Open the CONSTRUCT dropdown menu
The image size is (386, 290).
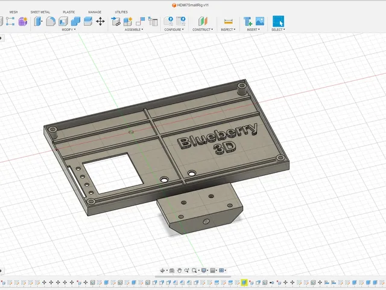click(x=203, y=30)
